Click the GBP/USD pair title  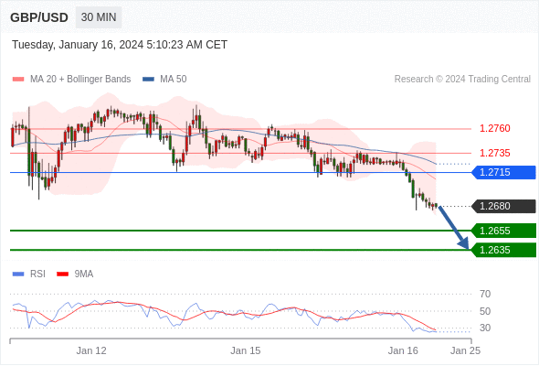pos(39,17)
